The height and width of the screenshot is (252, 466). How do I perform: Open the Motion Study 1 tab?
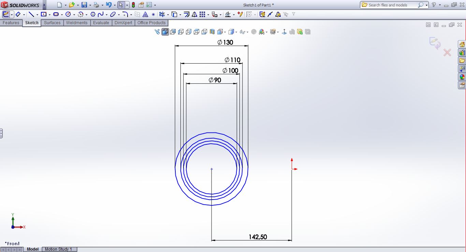[x=58, y=249]
